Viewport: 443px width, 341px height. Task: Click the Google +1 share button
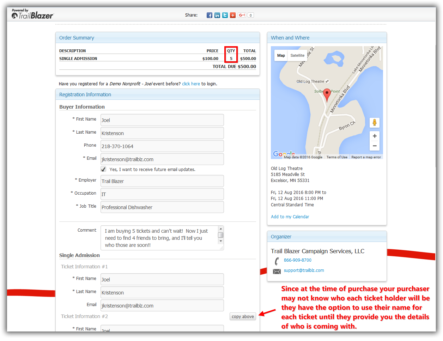242,15
